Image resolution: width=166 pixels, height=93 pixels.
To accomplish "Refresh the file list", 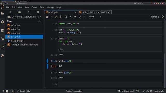I will [38, 12].
